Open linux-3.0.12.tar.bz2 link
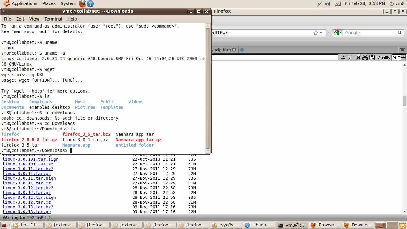Screen dimensions: 407x229 coord(28,188)
